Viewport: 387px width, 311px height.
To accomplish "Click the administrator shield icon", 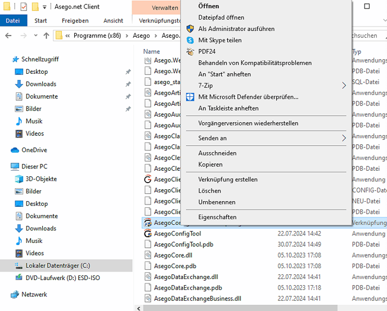I will 190,29.
